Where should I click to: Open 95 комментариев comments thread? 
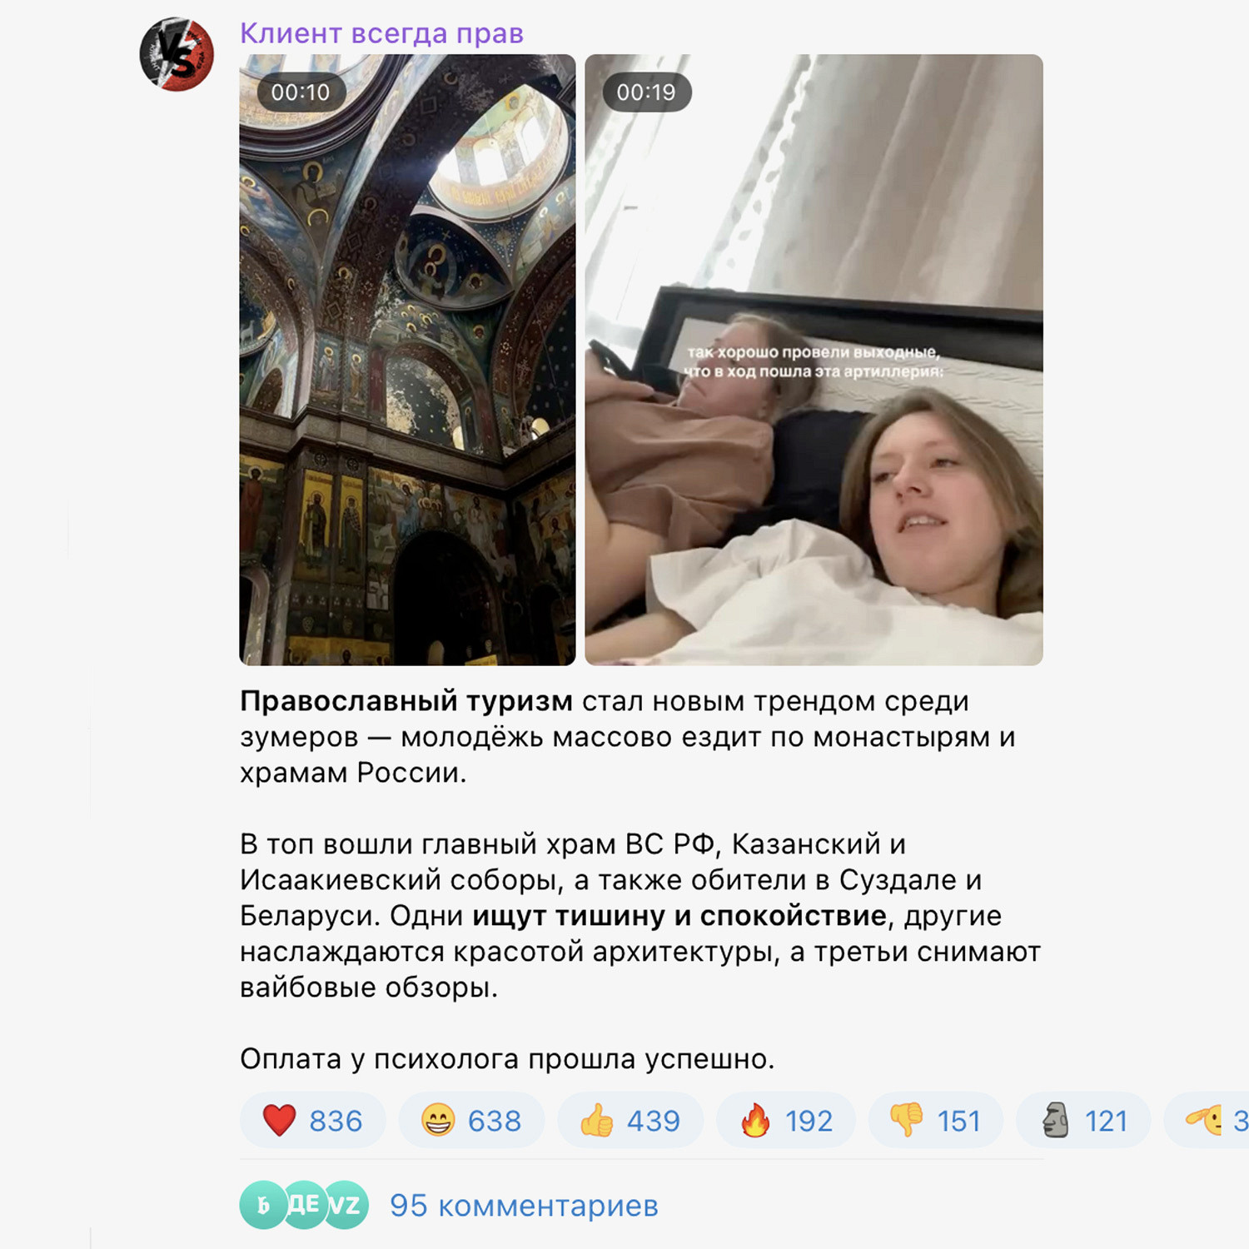point(524,1205)
